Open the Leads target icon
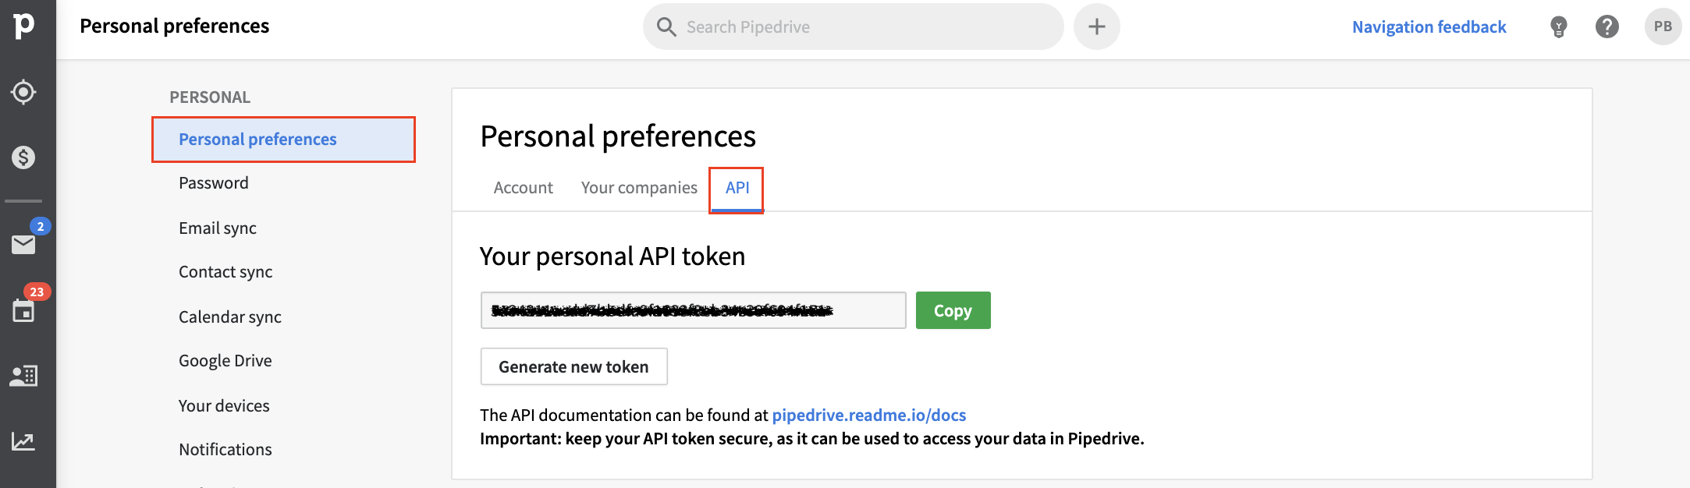This screenshot has width=1690, height=488. point(23,92)
